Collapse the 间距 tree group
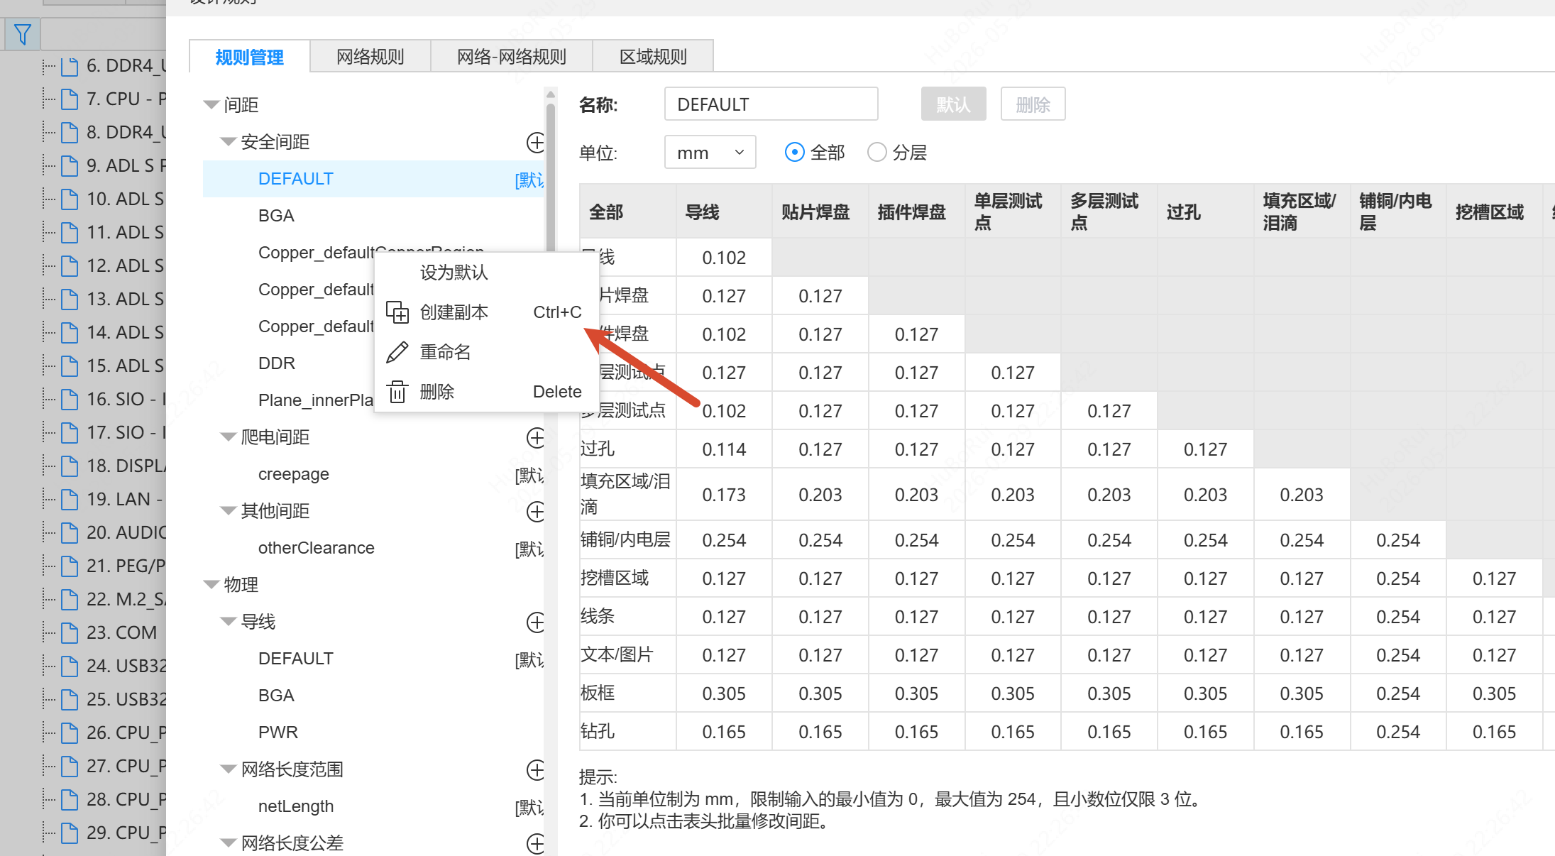1555x856 pixels. 211,105
